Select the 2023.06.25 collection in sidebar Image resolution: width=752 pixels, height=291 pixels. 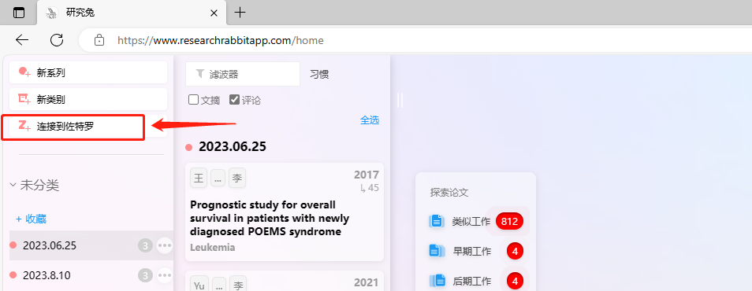tap(91, 245)
